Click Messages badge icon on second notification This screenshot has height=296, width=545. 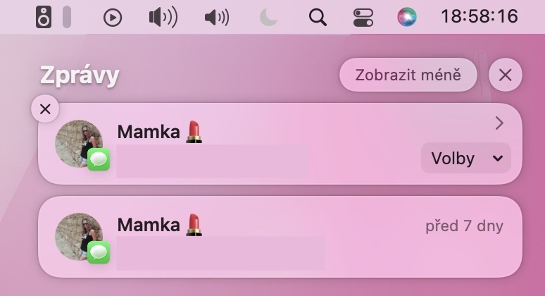point(99,252)
